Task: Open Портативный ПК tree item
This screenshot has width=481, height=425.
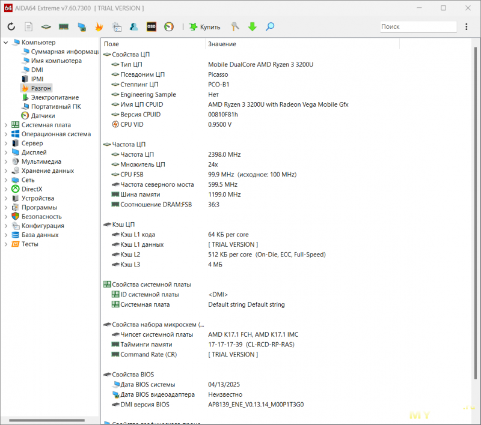Action: tap(52, 107)
